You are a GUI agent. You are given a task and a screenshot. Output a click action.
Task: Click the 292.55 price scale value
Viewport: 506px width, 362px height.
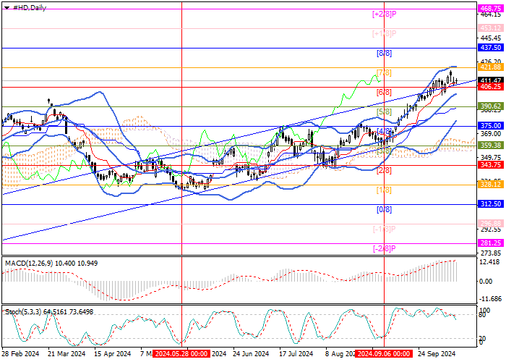point(490,230)
